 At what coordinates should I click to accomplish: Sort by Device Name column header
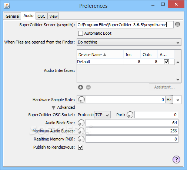(x=100, y=55)
